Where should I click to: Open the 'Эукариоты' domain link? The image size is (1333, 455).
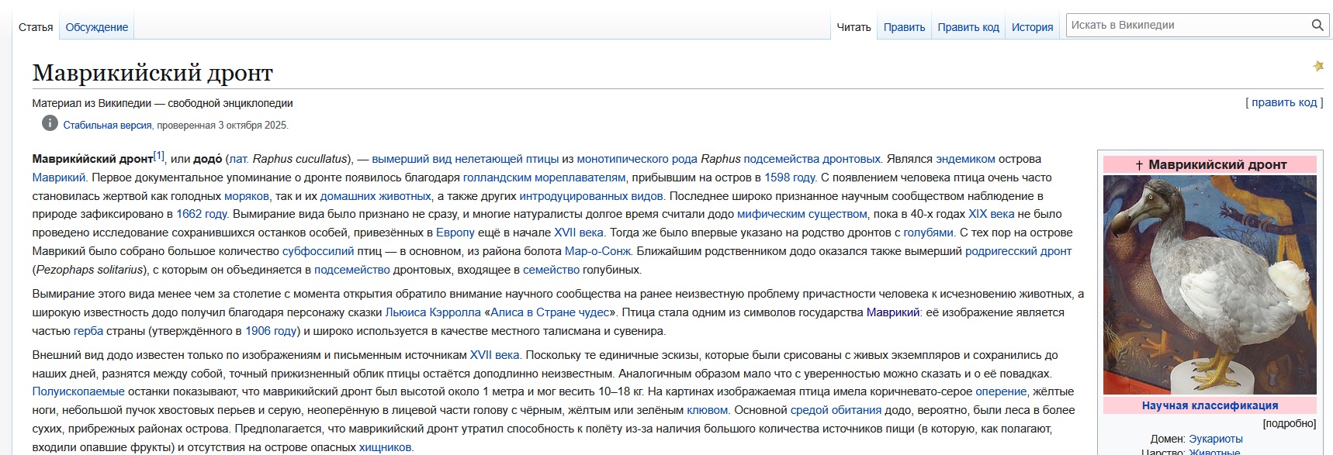1216,439
